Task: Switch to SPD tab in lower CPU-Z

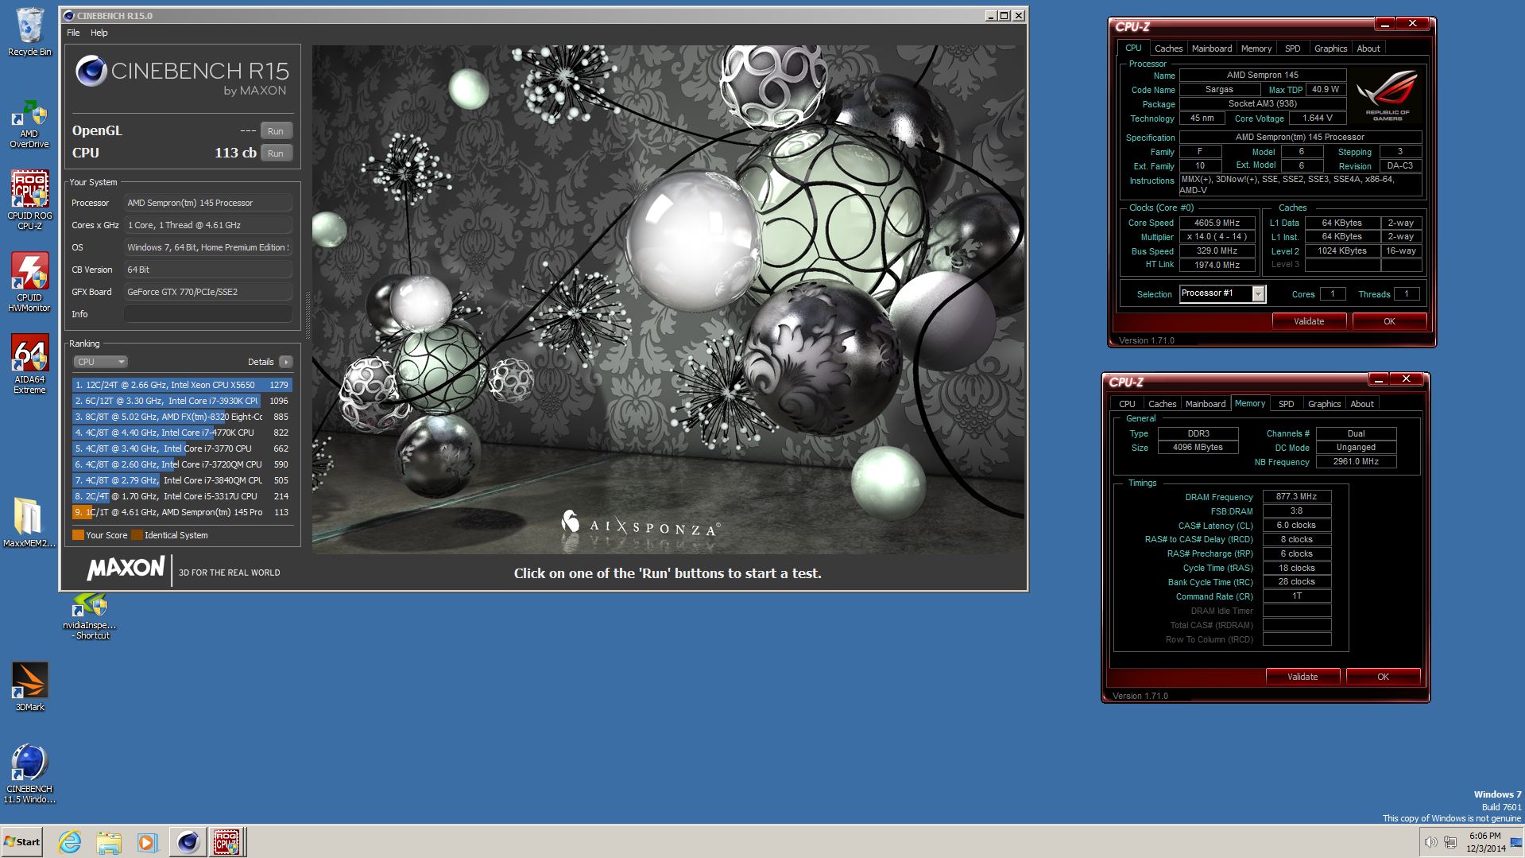Action: [x=1287, y=404]
